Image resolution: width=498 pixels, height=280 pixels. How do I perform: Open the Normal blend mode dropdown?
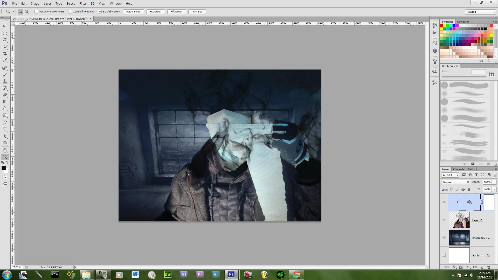click(455, 182)
